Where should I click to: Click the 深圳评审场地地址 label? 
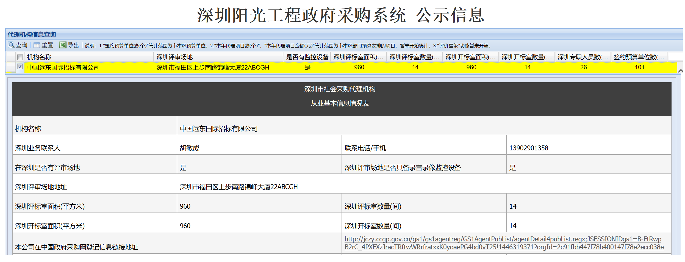[x=41, y=187]
